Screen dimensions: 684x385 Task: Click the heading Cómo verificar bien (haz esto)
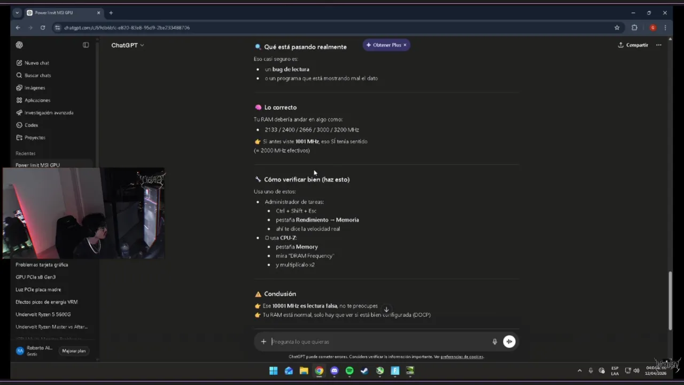pyautogui.click(x=307, y=180)
